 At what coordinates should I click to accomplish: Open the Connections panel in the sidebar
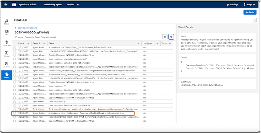6,43
